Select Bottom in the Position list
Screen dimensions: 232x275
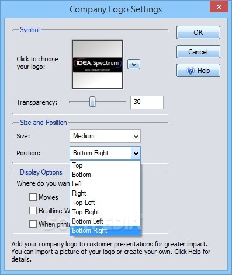click(105, 175)
